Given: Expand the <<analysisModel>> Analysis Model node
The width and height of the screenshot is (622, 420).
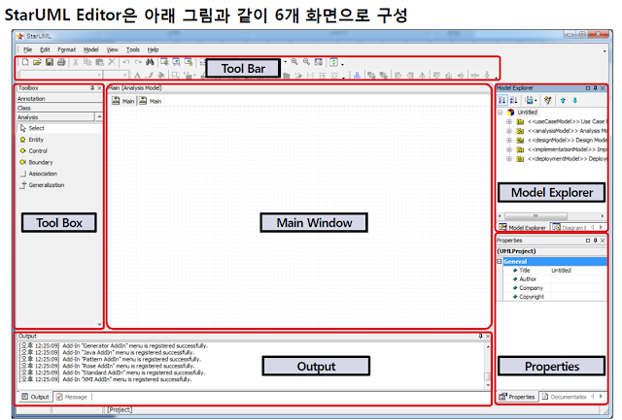Looking at the screenshot, I should point(509,131).
